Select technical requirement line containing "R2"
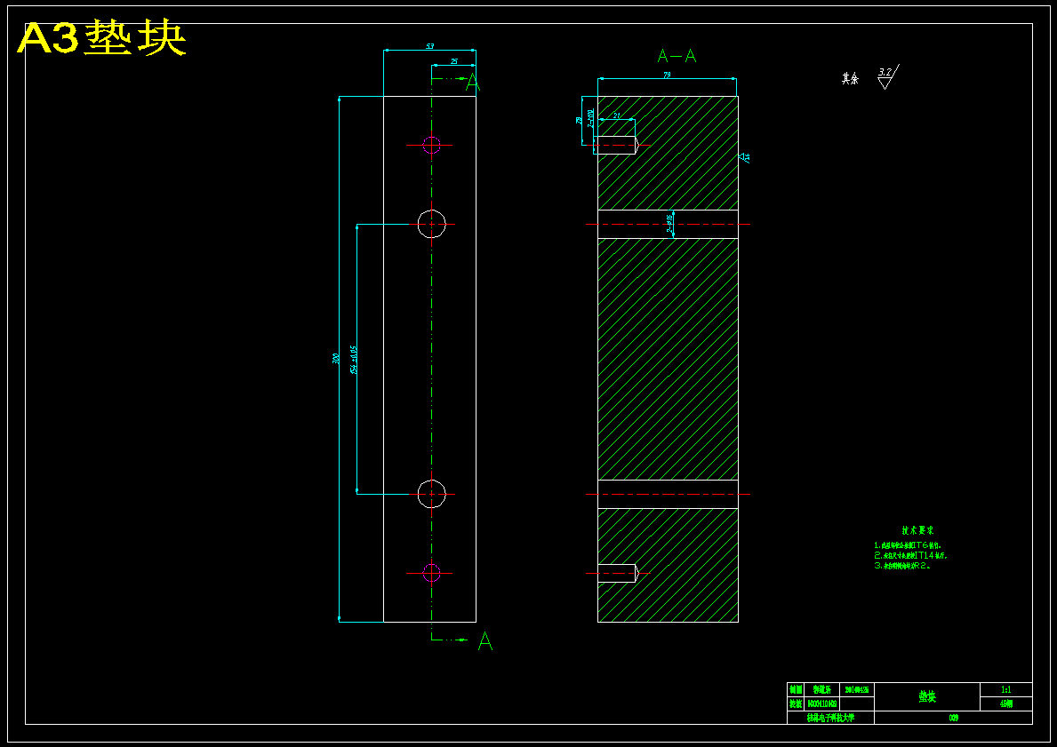Image resolution: width=1057 pixels, height=747 pixels. (902, 566)
